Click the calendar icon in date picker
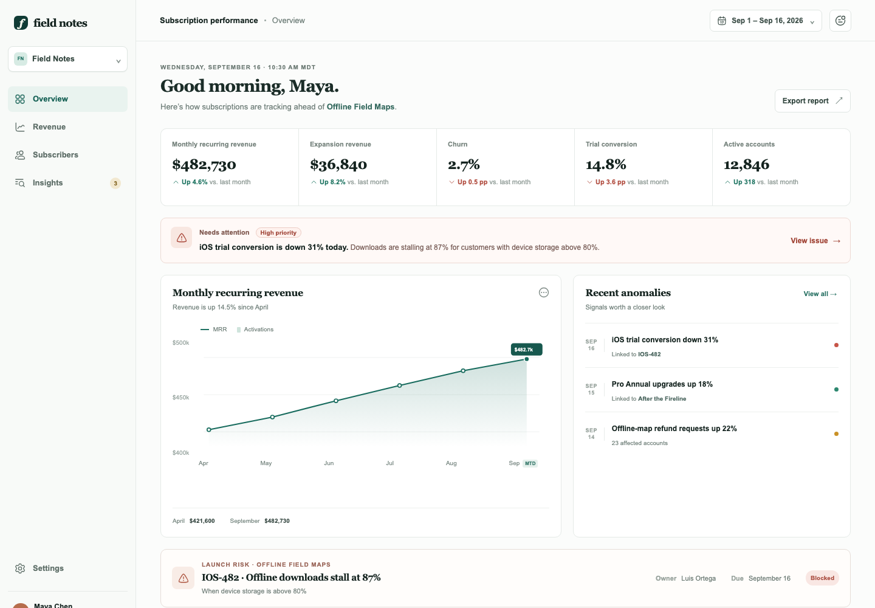 pos(722,21)
